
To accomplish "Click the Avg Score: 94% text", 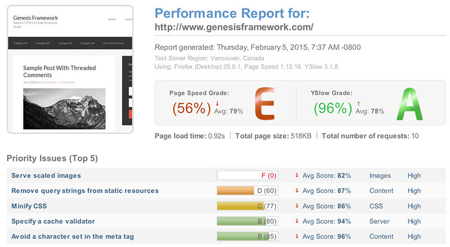I will point(327,221).
